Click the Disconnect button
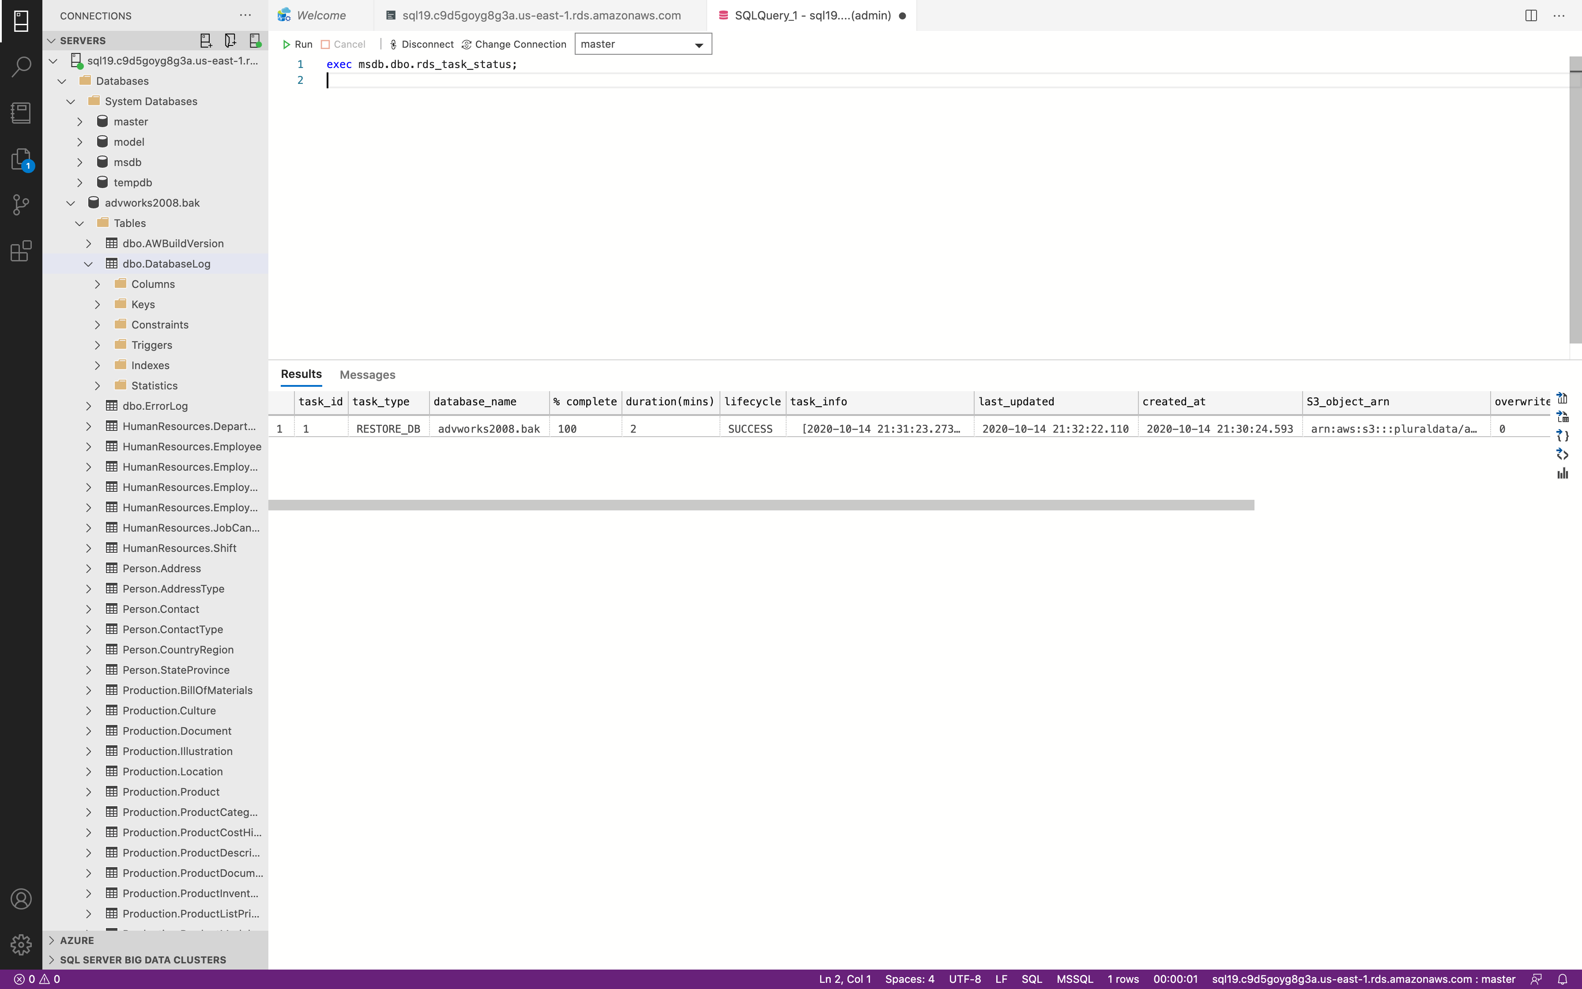Image resolution: width=1582 pixels, height=989 pixels. [x=421, y=45]
